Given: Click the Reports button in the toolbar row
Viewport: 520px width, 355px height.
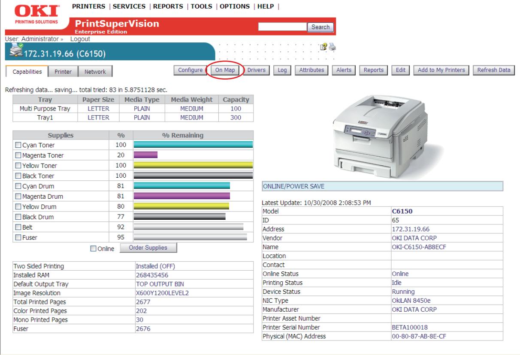Looking at the screenshot, I should click(374, 70).
